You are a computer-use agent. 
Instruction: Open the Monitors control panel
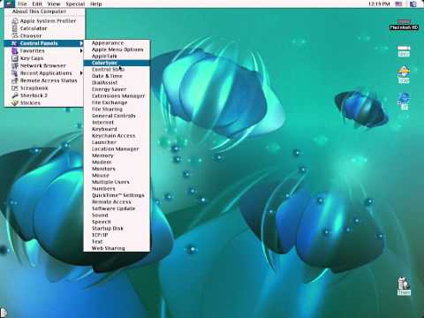[x=117, y=169]
